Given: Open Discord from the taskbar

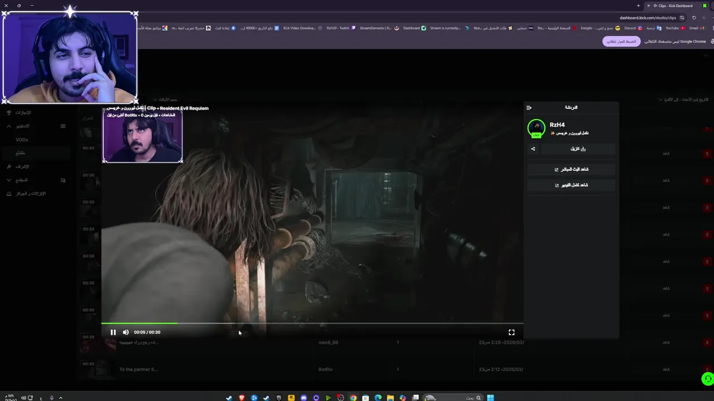Looking at the screenshot, I should coord(303,398).
